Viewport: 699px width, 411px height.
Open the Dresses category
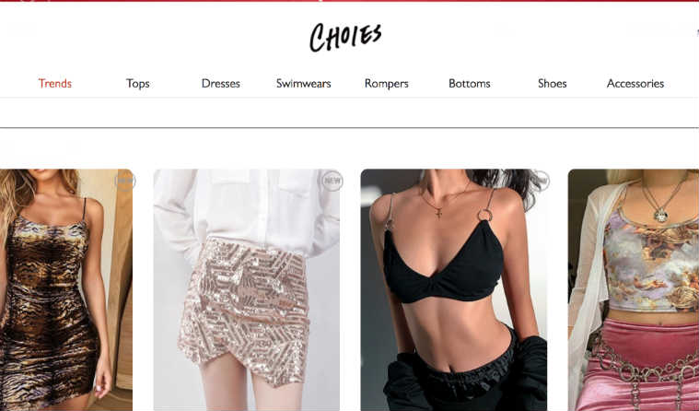pyautogui.click(x=221, y=84)
